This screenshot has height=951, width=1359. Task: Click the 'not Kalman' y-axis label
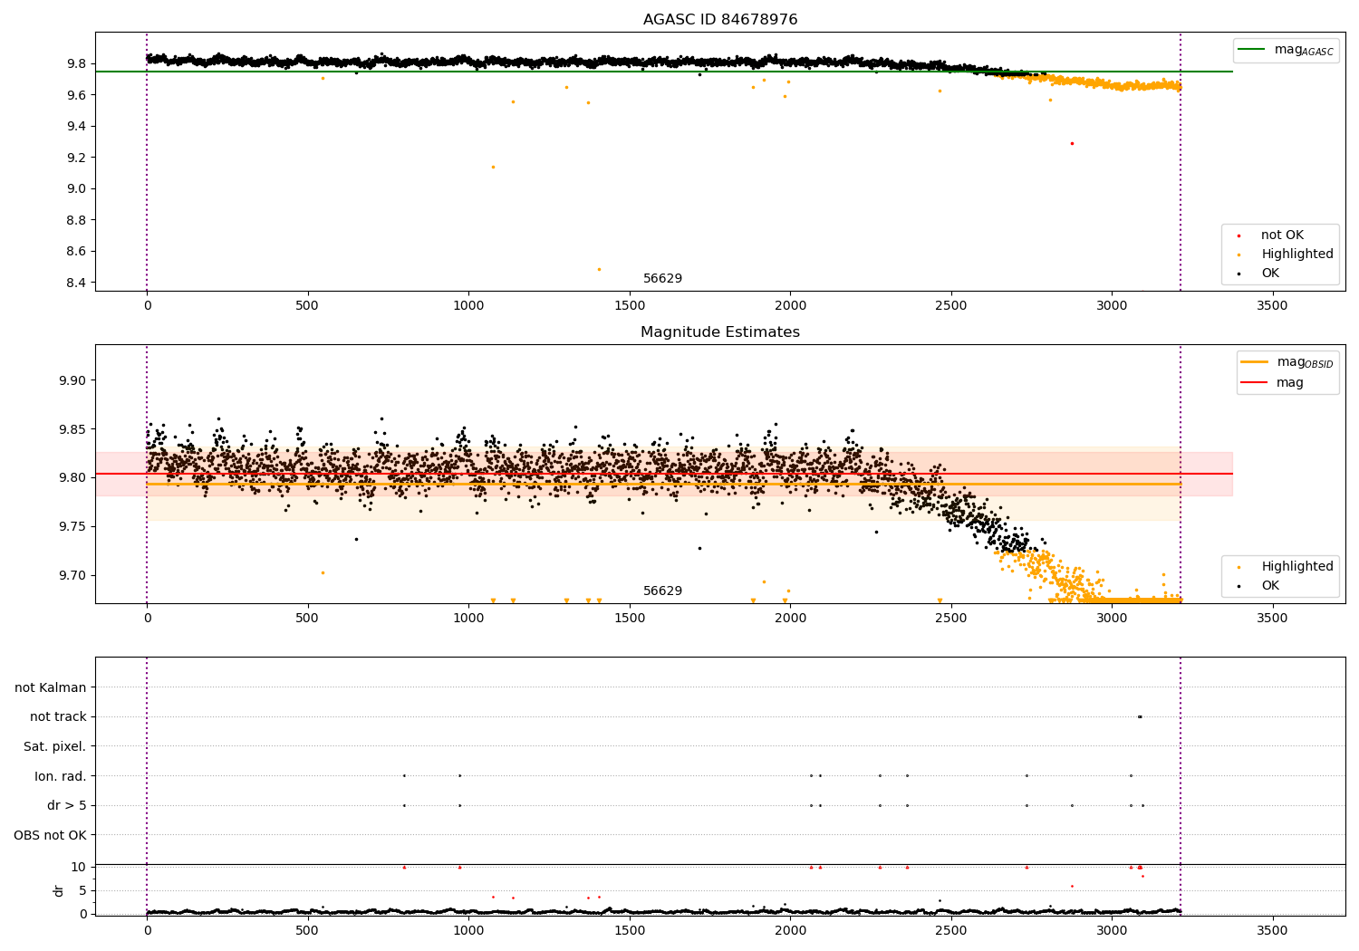click(51, 687)
